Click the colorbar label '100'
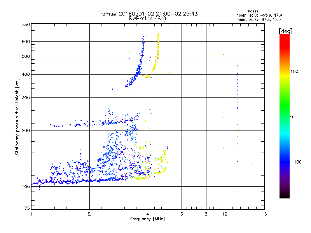 click(x=294, y=71)
